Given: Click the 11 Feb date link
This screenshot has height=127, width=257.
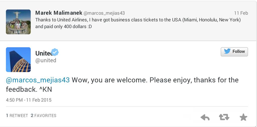Looking at the screenshot, I should [x=241, y=13].
